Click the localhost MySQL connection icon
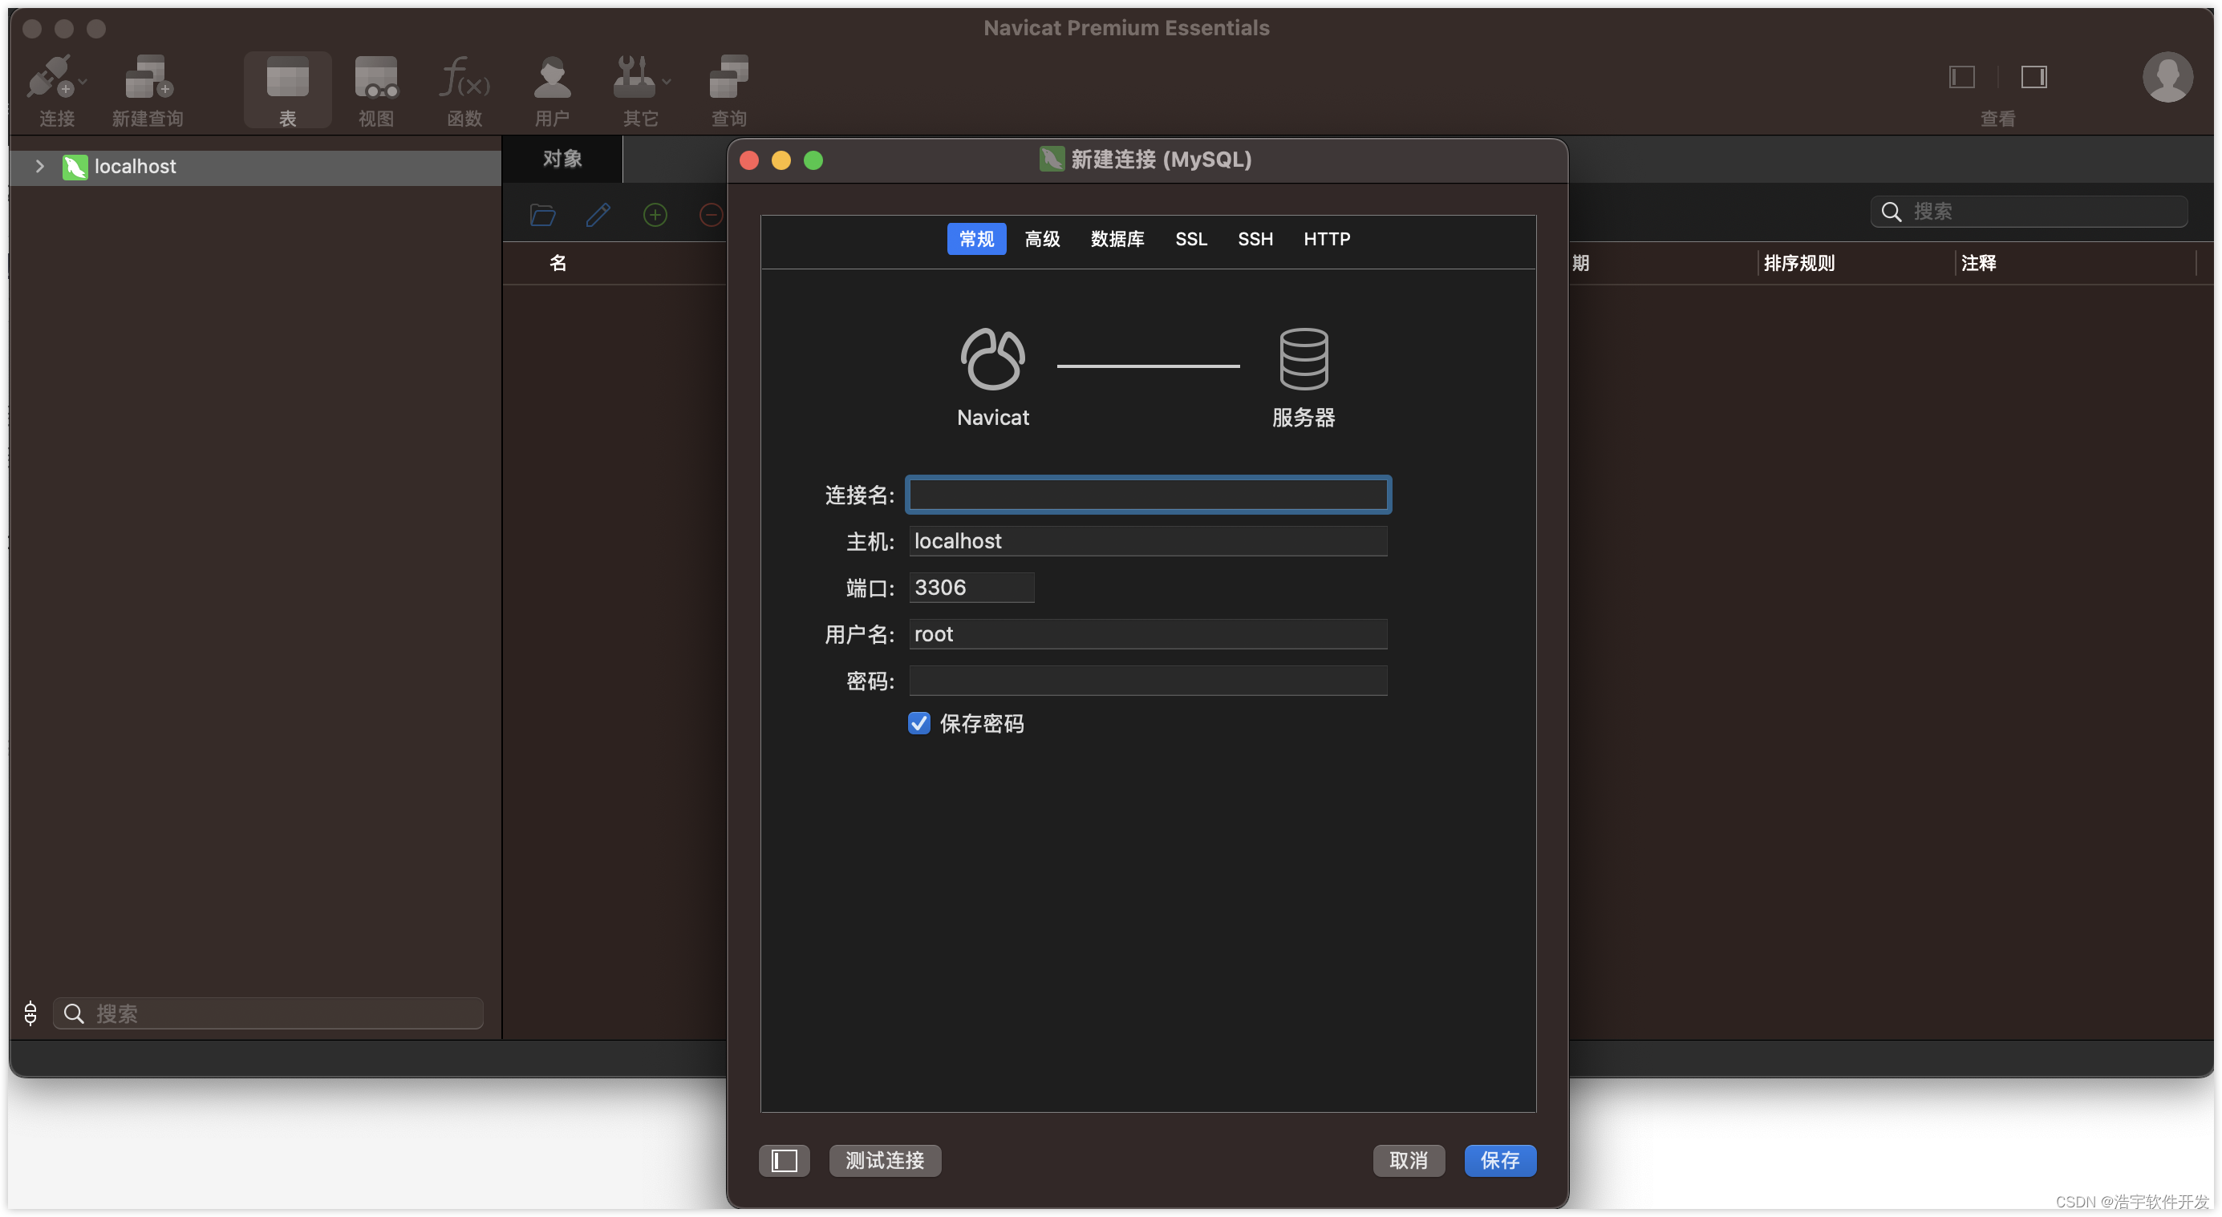The image size is (2222, 1217). click(x=75, y=166)
